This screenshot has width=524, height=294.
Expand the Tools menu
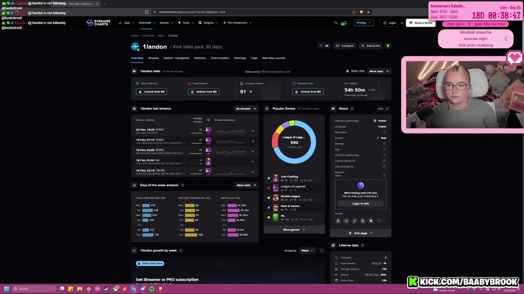point(186,23)
